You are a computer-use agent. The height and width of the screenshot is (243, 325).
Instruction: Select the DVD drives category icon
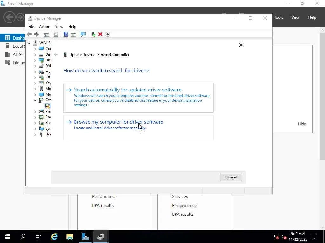pos(41,66)
